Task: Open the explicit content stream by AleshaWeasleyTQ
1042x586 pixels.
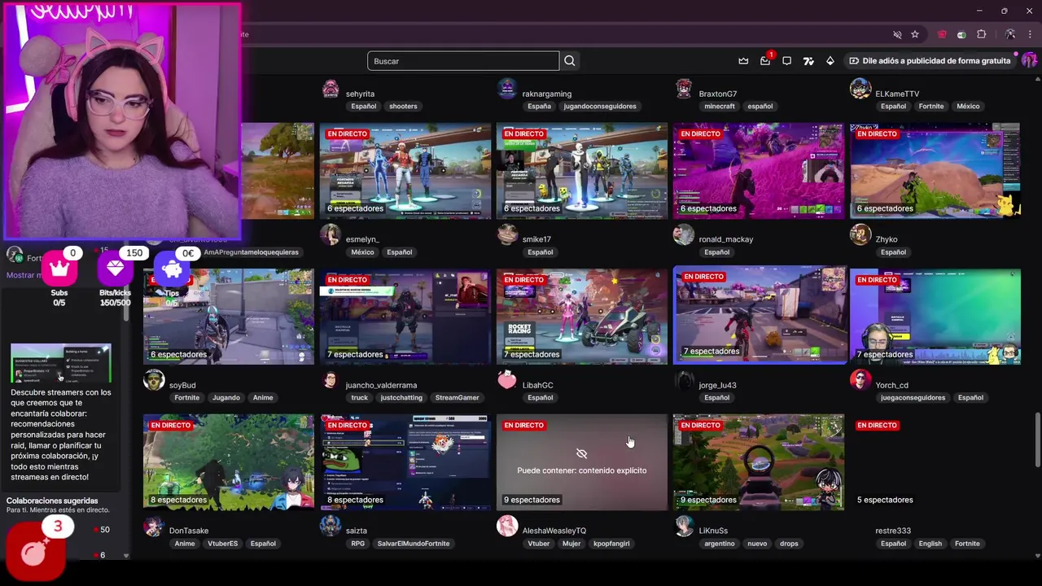Action: tap(582, 462)
